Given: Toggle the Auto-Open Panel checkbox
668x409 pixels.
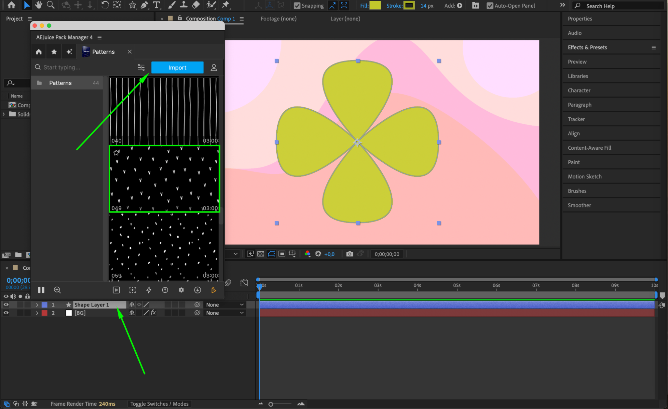Looking at the screenshot, I should pos(490,6).
